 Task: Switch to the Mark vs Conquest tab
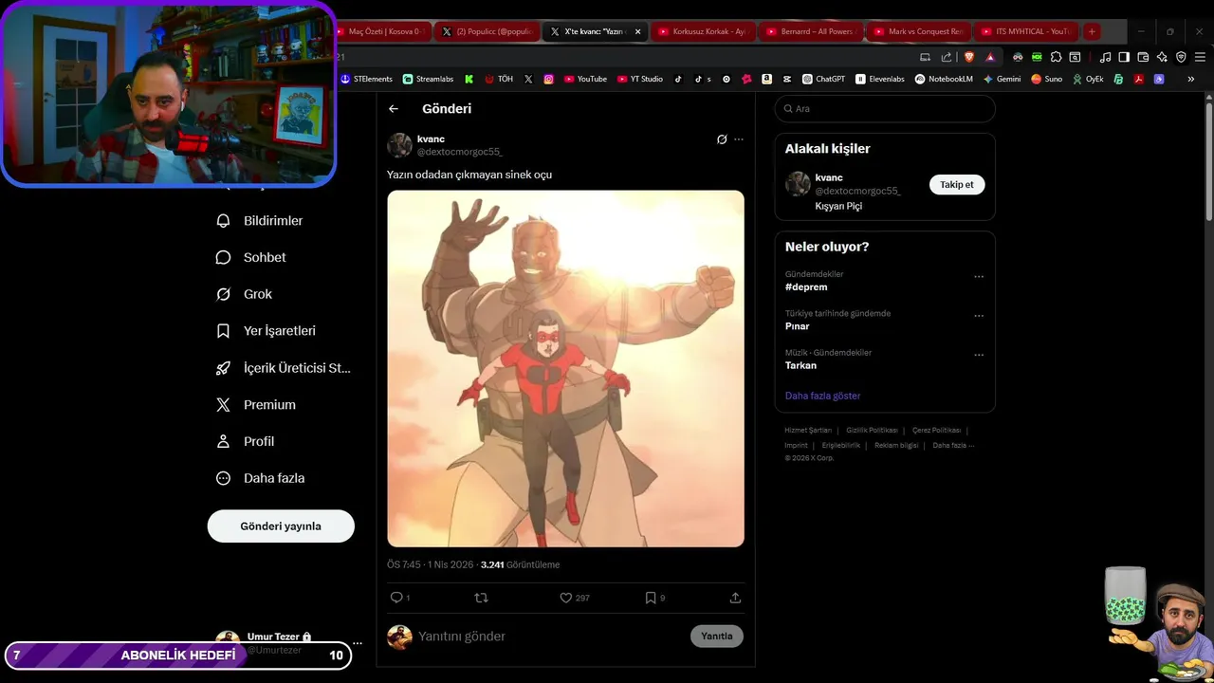[x=919, y=31]
